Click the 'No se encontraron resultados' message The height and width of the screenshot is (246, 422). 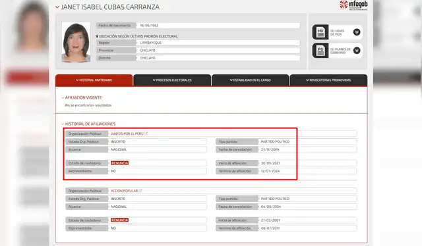(x=88, y=105)
